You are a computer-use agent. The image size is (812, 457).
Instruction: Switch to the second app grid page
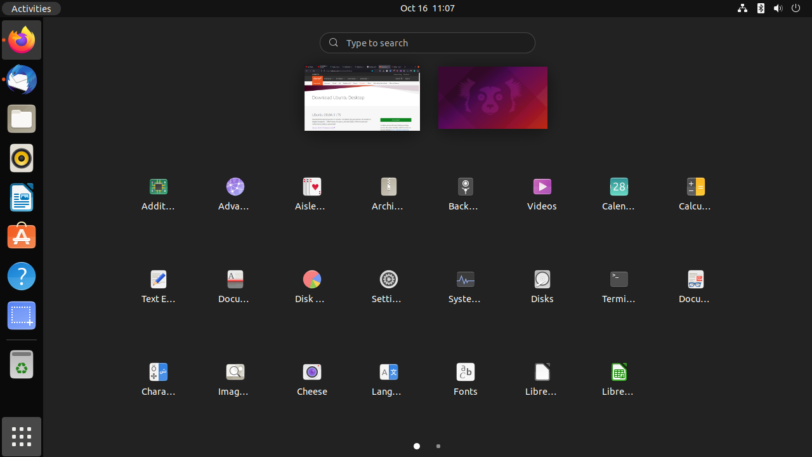tap(438, 446)
